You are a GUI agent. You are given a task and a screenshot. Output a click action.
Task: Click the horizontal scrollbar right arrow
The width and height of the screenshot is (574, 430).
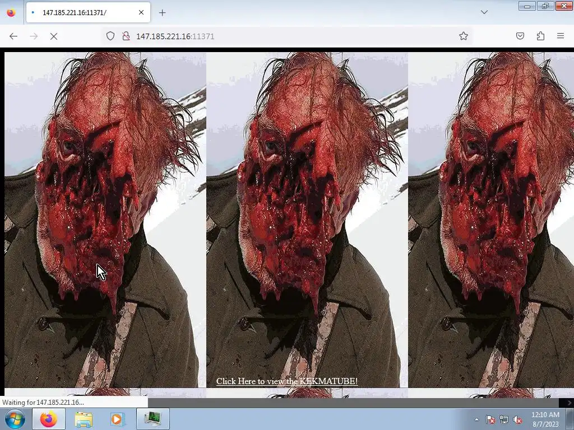569,403
